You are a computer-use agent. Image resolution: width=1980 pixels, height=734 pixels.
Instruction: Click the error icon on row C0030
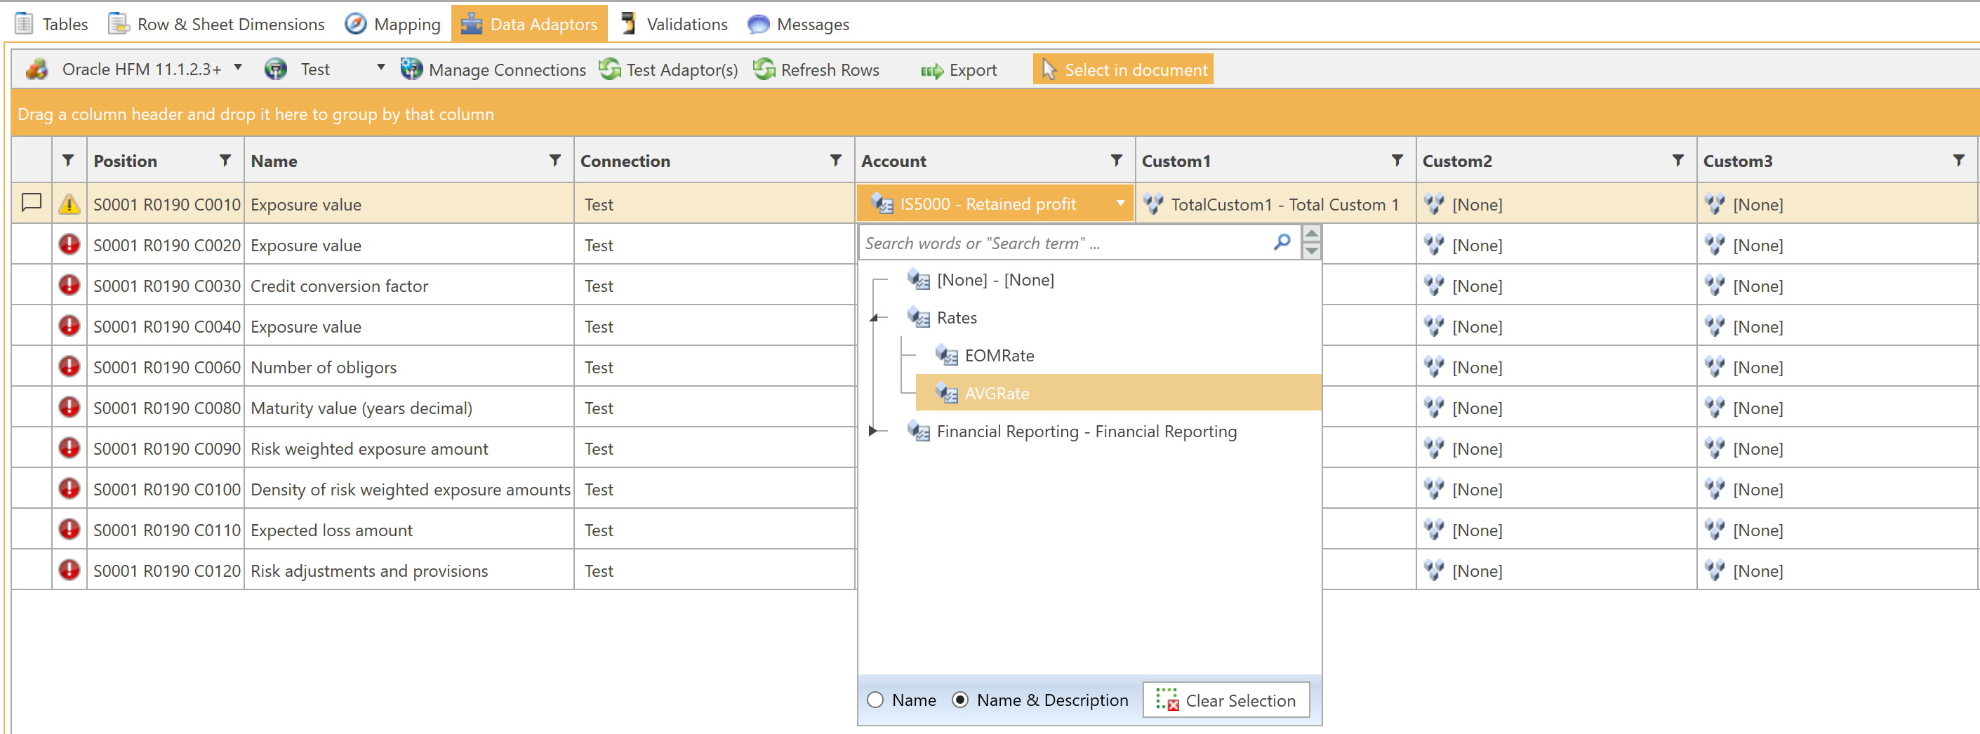click(69, 285)
